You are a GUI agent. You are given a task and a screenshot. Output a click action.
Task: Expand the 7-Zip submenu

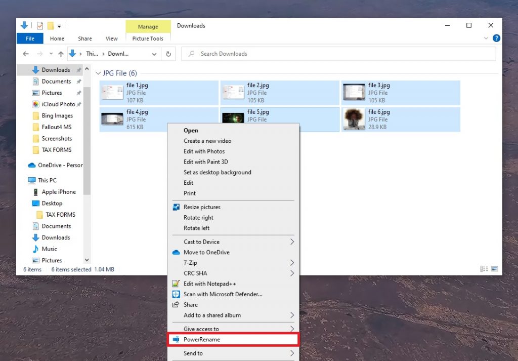tap(233, 263)
